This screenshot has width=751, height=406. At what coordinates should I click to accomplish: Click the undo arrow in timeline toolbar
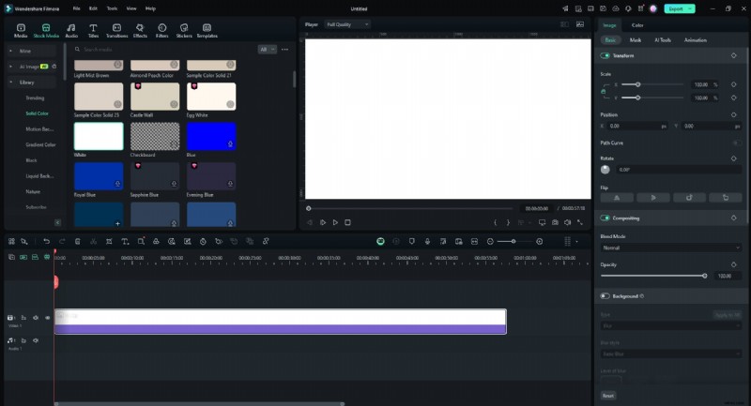tap(47, 241)
